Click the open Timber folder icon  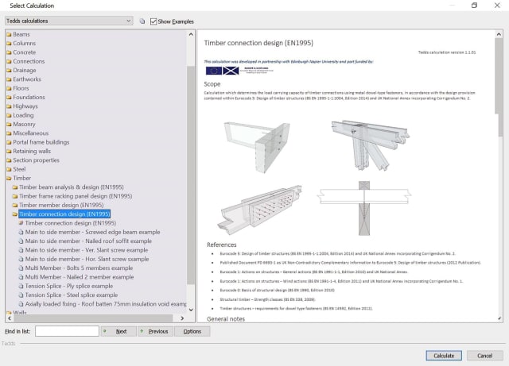pos(9,179)
